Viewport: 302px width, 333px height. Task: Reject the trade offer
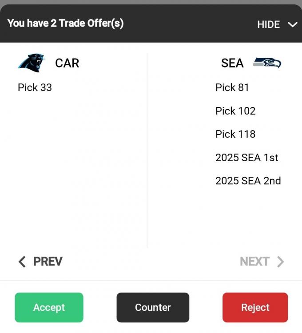coord(255,307)
